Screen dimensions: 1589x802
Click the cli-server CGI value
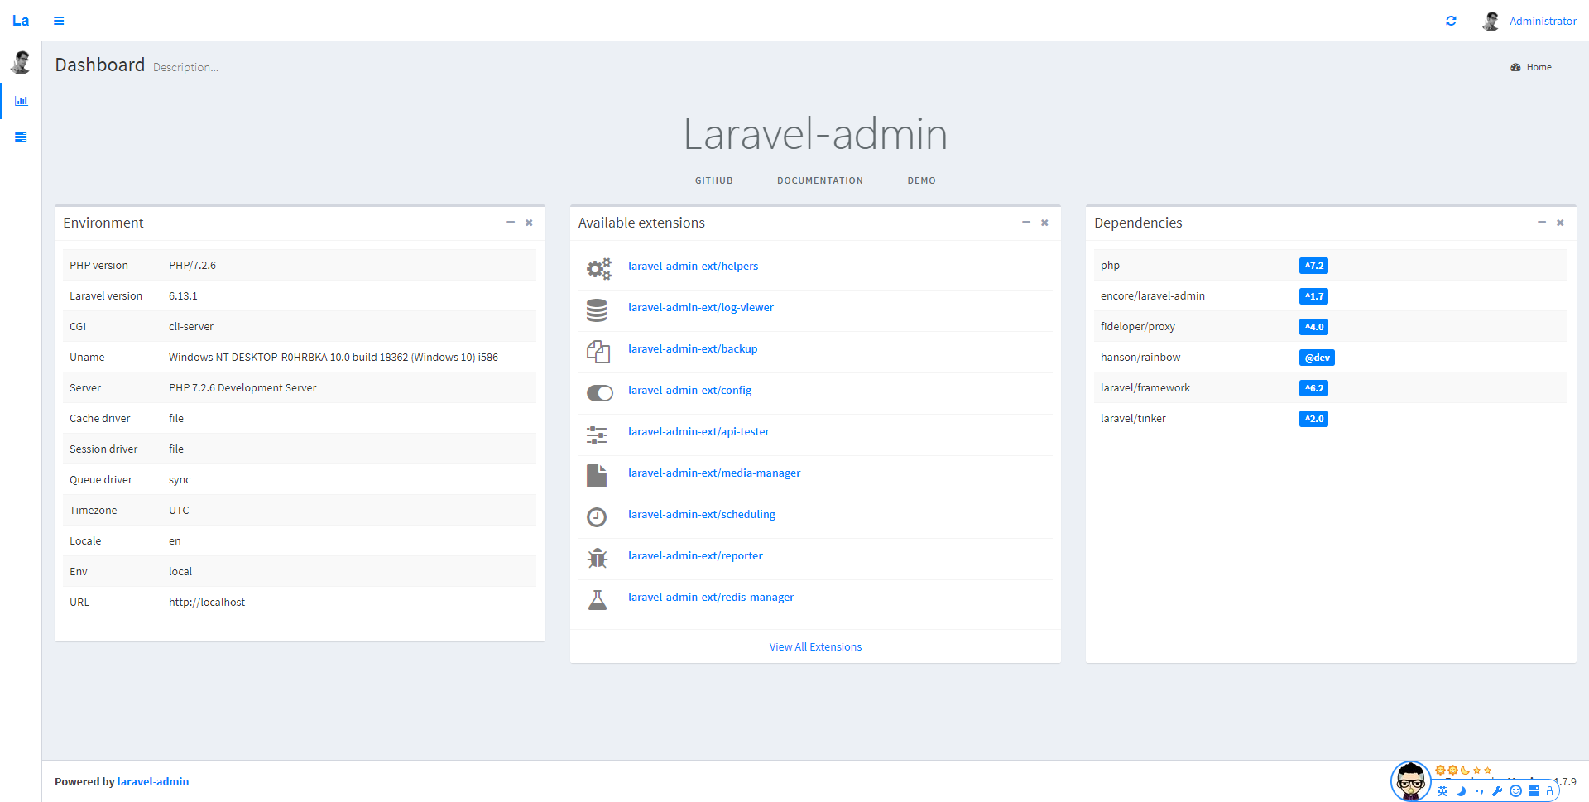click(191, 327)
